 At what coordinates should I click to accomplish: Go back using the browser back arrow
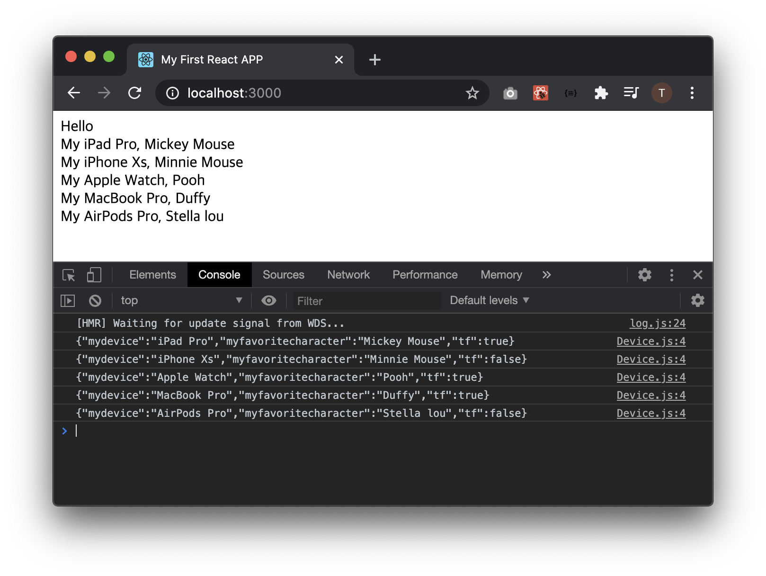pos(74,93)
